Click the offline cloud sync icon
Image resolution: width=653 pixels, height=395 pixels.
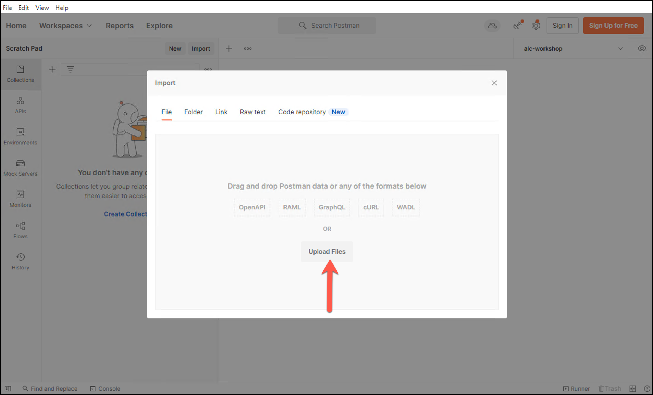pyautogui.click(x=492, y=26)
